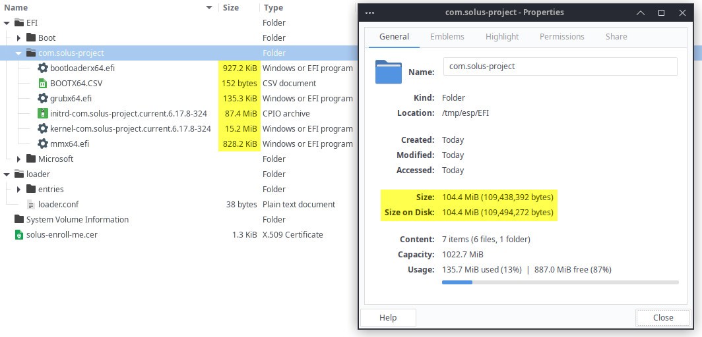
Task: Click the 15.2 MiB size value
Action: [242, 129]
